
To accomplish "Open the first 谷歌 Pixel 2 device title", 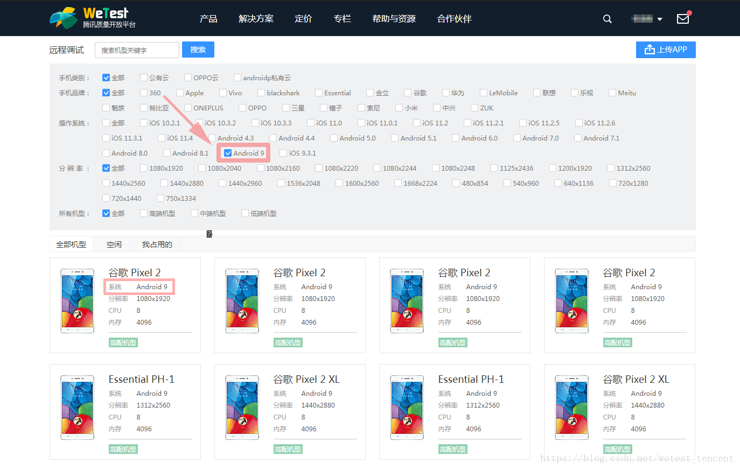I will (135, 272).
